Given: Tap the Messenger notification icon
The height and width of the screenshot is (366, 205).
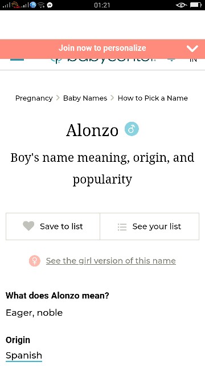Looking at the screenshot, I should point(50,5).
